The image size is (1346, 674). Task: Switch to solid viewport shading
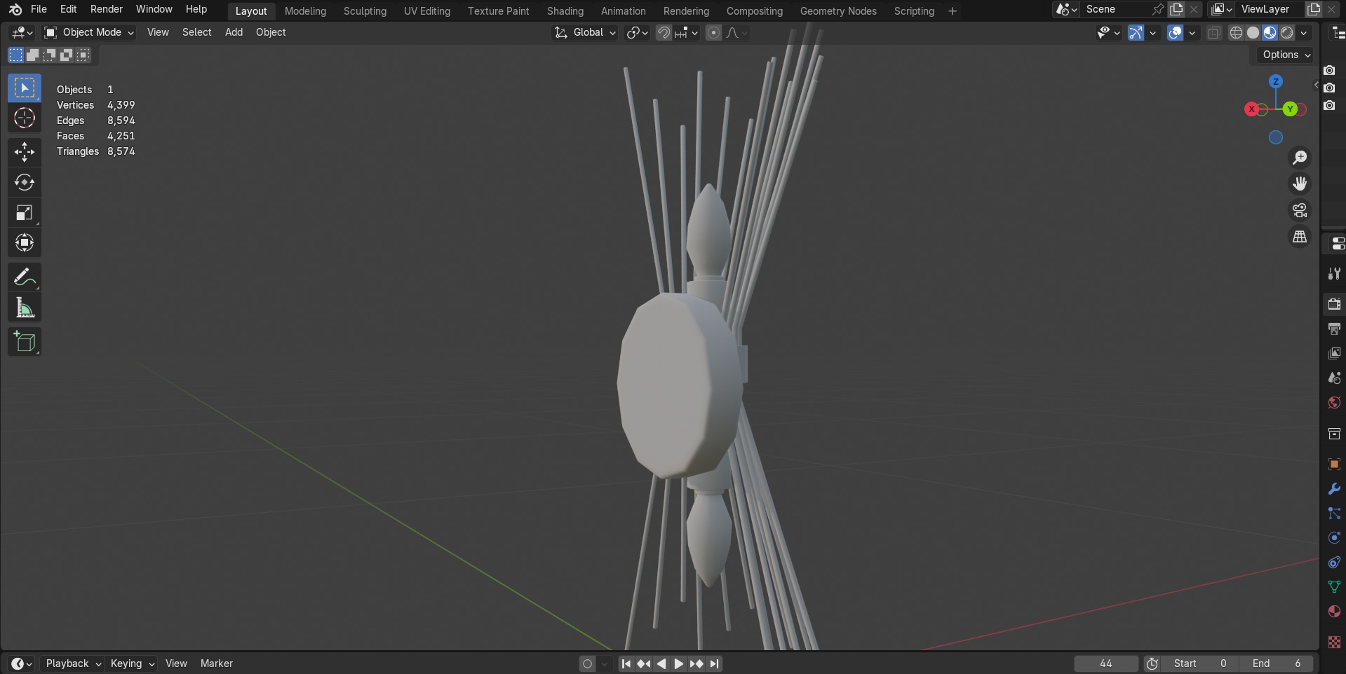[x=1253, y=33]
